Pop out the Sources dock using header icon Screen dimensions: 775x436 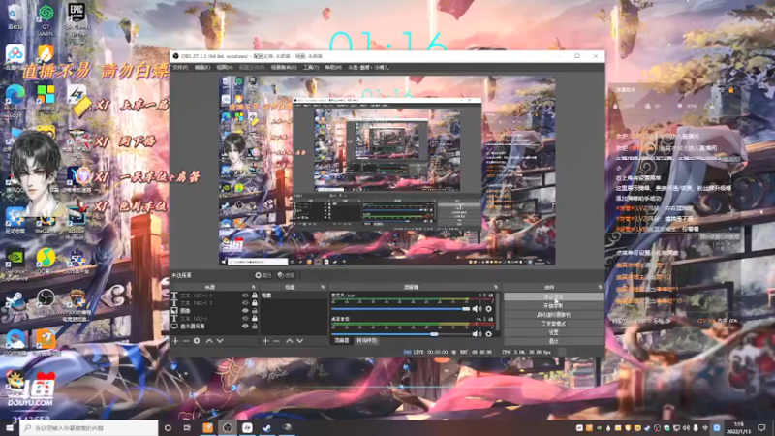tap(254, 287)
